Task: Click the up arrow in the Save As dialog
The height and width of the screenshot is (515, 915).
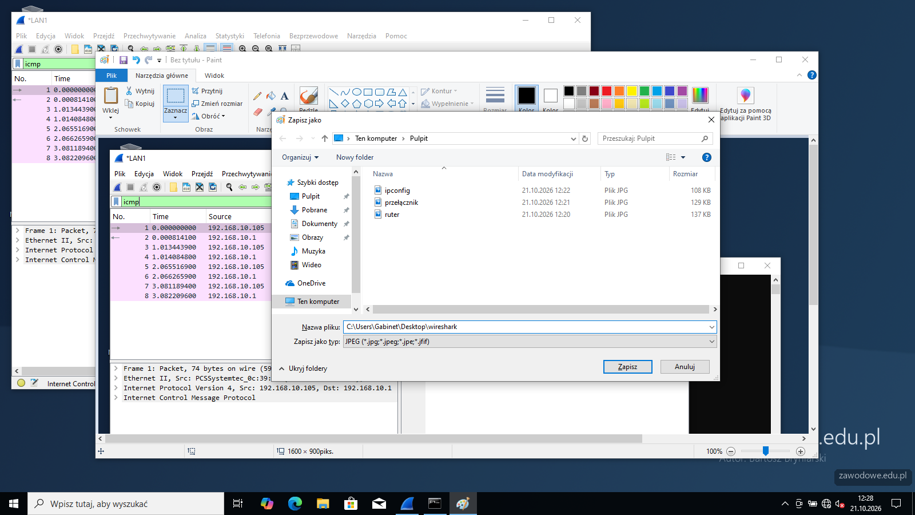Action: pyautogui.click(x=325, y=138)
